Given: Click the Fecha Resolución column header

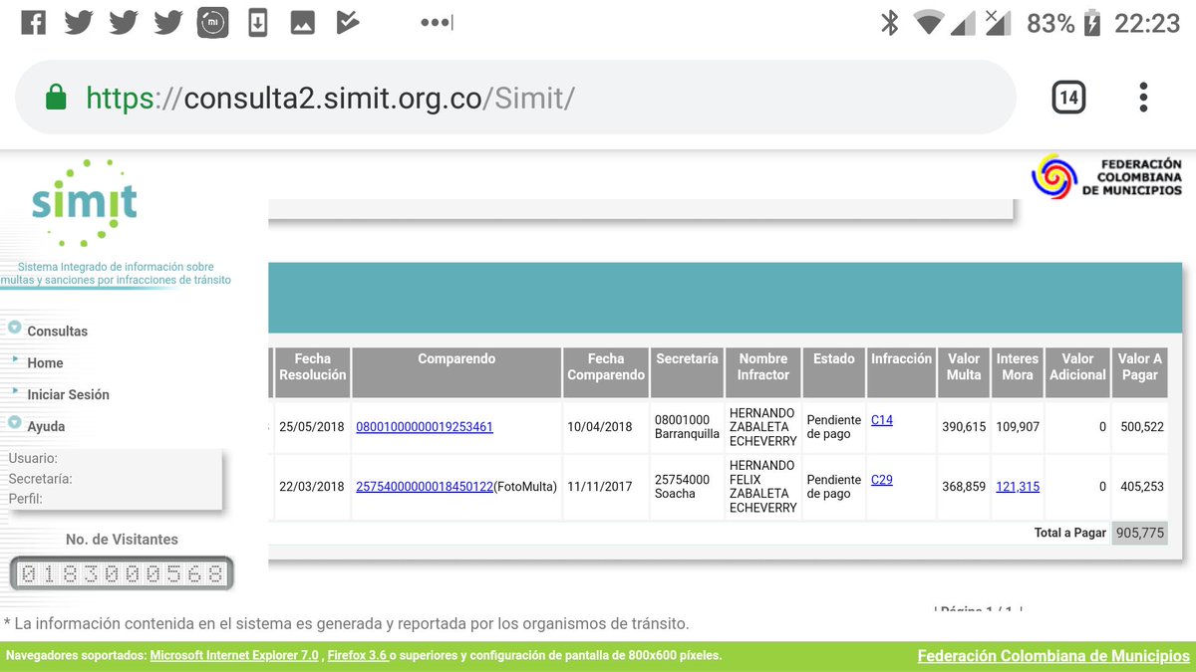Looking at the screenshot, I should click(312, 373).
